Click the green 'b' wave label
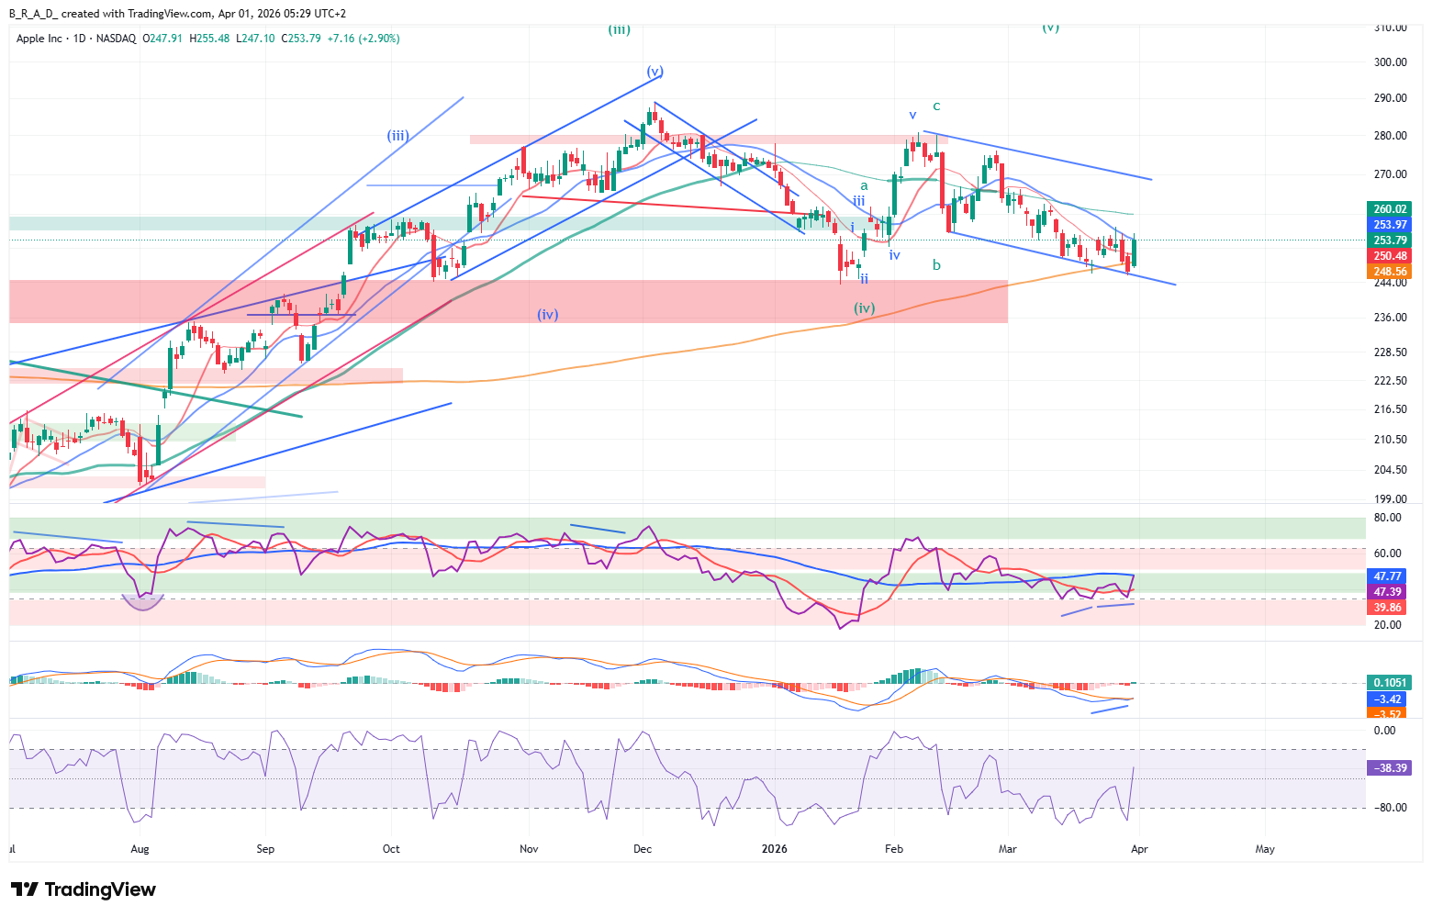The width and height of the screenshot is (1432, 917). coord(936,265)
